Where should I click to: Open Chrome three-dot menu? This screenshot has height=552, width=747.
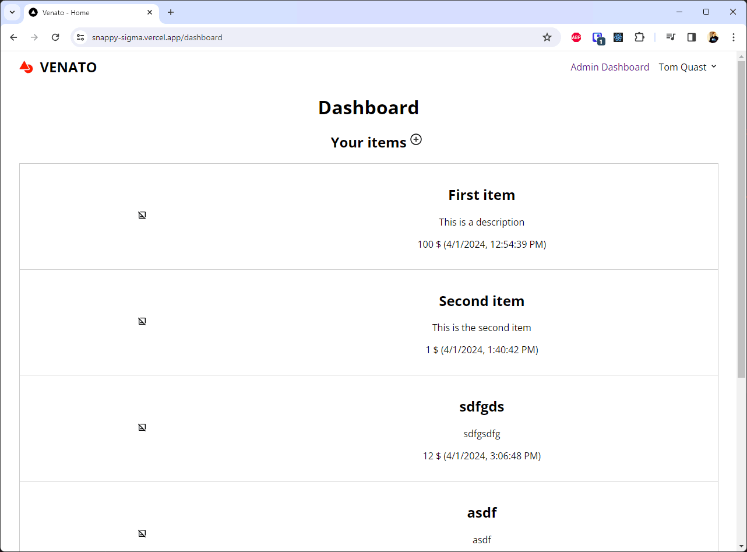tap(734, 37)
